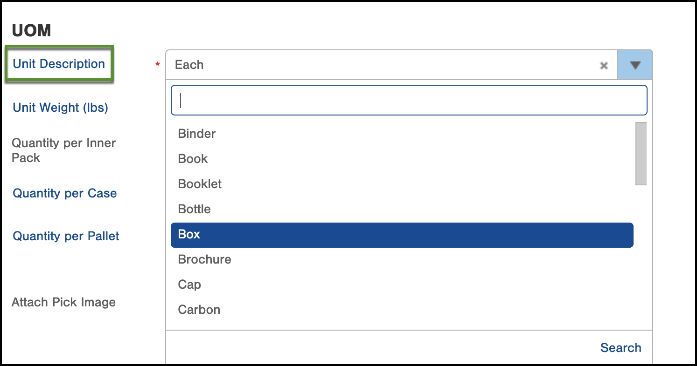The image size is (697, 366).
Task: Click the Search link below the list
Action: [620, 348]
